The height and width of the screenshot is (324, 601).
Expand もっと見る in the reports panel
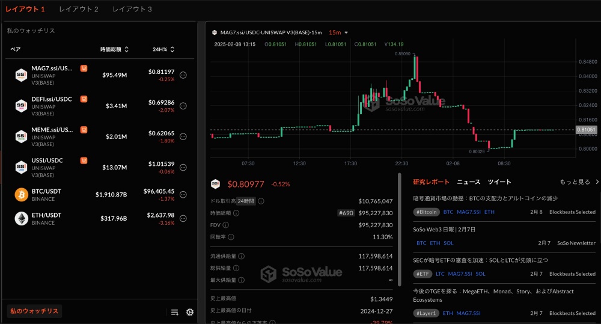579,182
